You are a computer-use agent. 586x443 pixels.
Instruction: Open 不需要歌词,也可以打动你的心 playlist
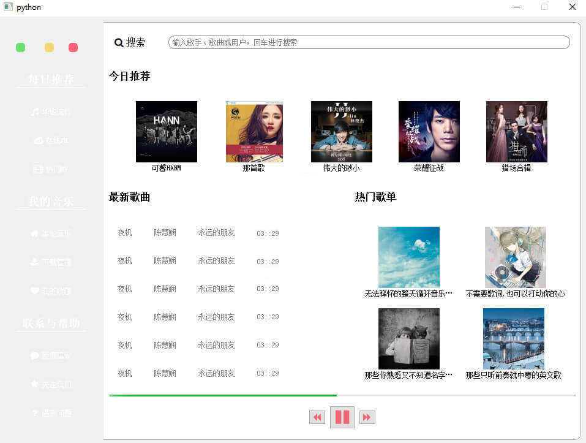[x=516, y=257]
